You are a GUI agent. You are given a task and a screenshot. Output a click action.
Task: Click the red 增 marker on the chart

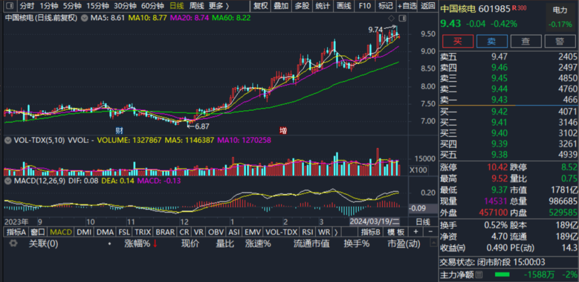(283, 130)
